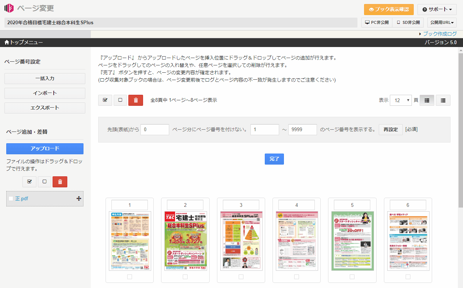463x288 pixels.
Task: Click the red trash icon above page thumbnails
Action: [x=135, y=100]
